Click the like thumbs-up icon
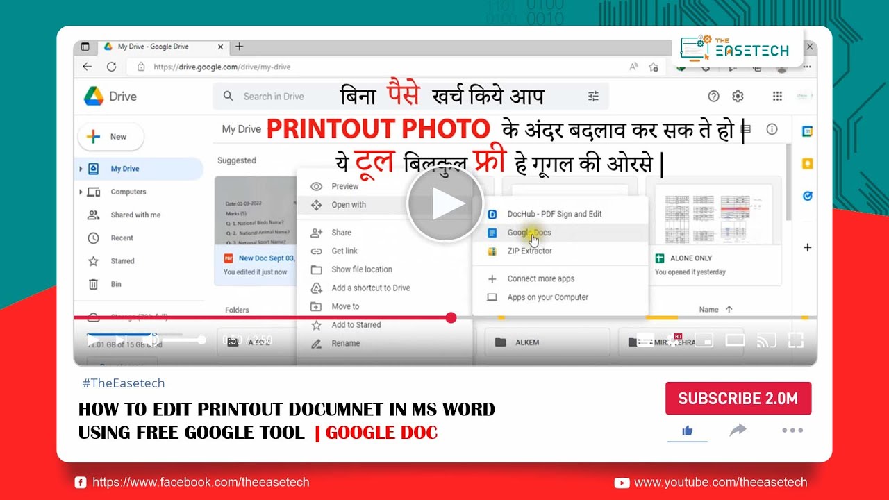Viewport: 889px width, 500px height. 688,431
